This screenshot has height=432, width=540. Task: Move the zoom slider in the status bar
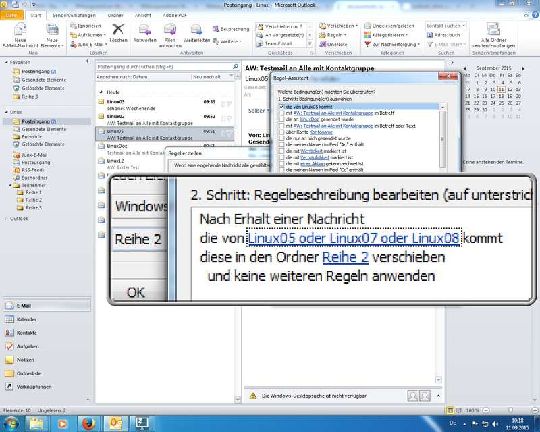[511, 410]
